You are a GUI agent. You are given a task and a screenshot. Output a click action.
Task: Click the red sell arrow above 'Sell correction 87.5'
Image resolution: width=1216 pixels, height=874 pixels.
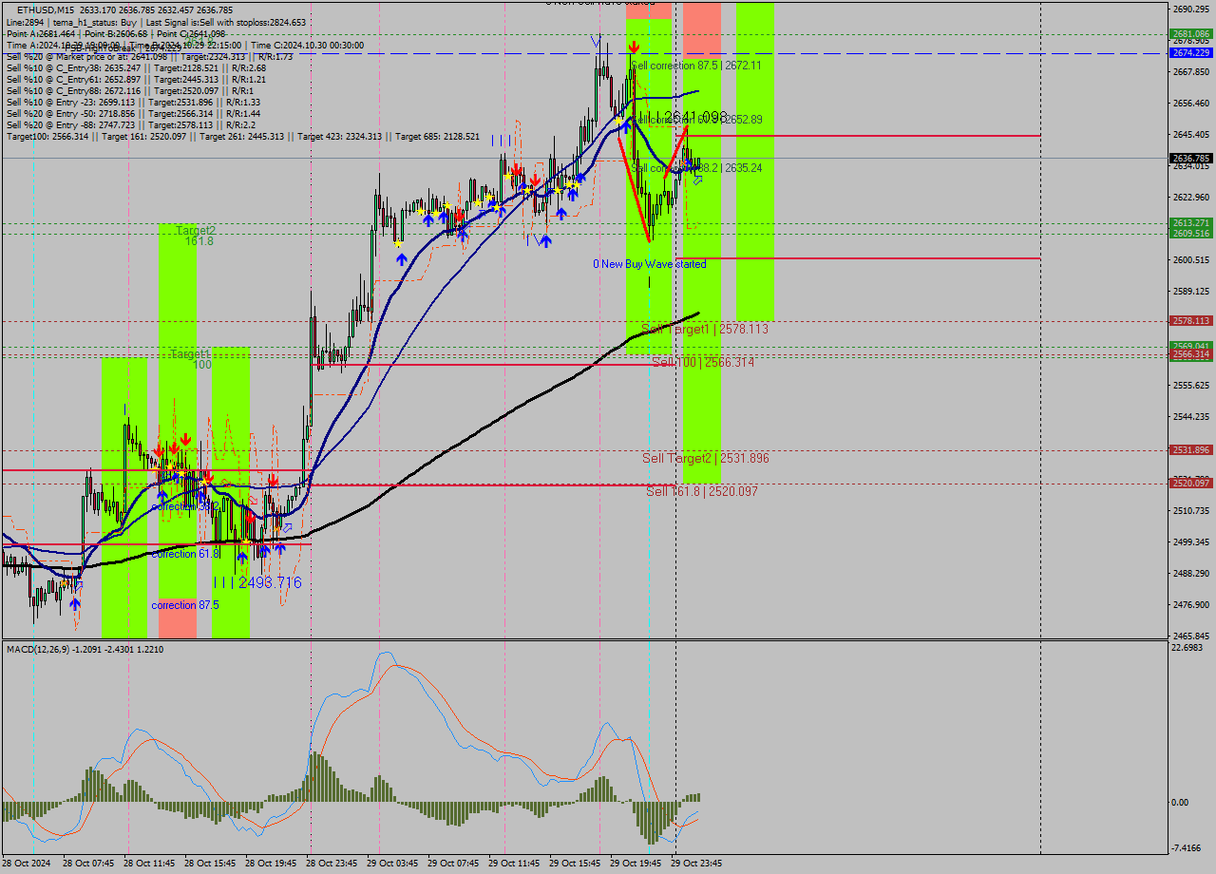click(634, 47)
